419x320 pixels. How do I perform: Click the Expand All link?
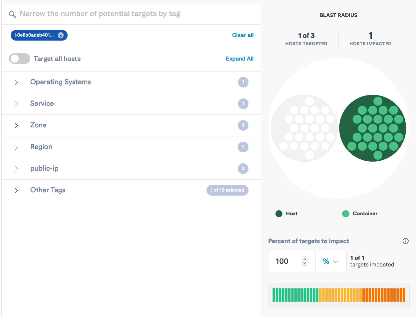click(x=239, y=59)
